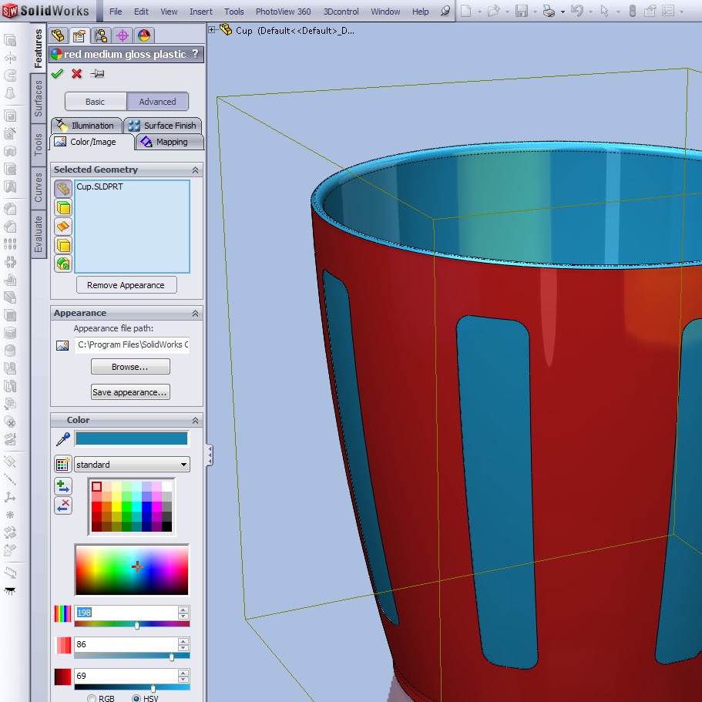Click Rebuild traffic light icon
The image size is (702, 702).
click(632, 11)
